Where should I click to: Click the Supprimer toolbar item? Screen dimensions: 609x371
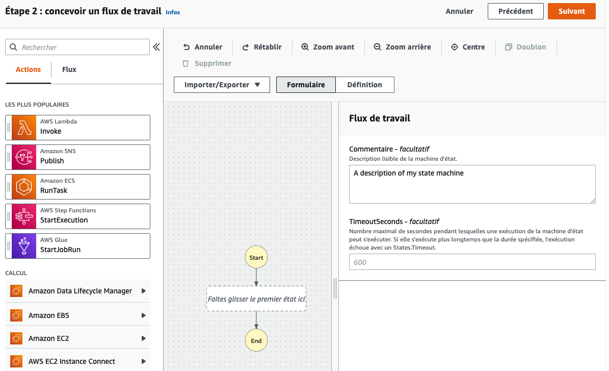point(207,63)
